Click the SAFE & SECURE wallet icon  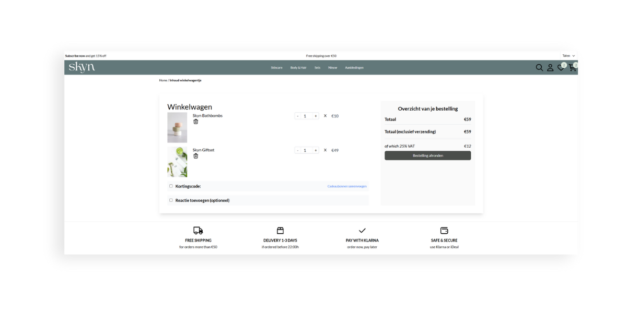pyautogui.click(x=444, y=230)
